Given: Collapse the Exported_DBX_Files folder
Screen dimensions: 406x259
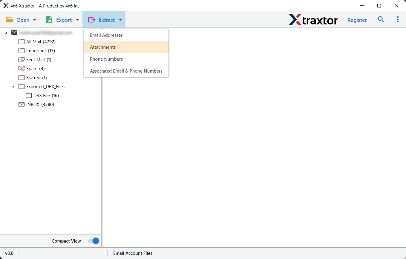Looking at the screenshot, I should coord(13,86).
